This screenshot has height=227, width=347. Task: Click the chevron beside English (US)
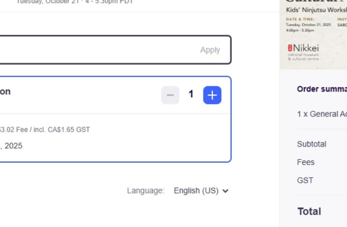coord(225,191)
